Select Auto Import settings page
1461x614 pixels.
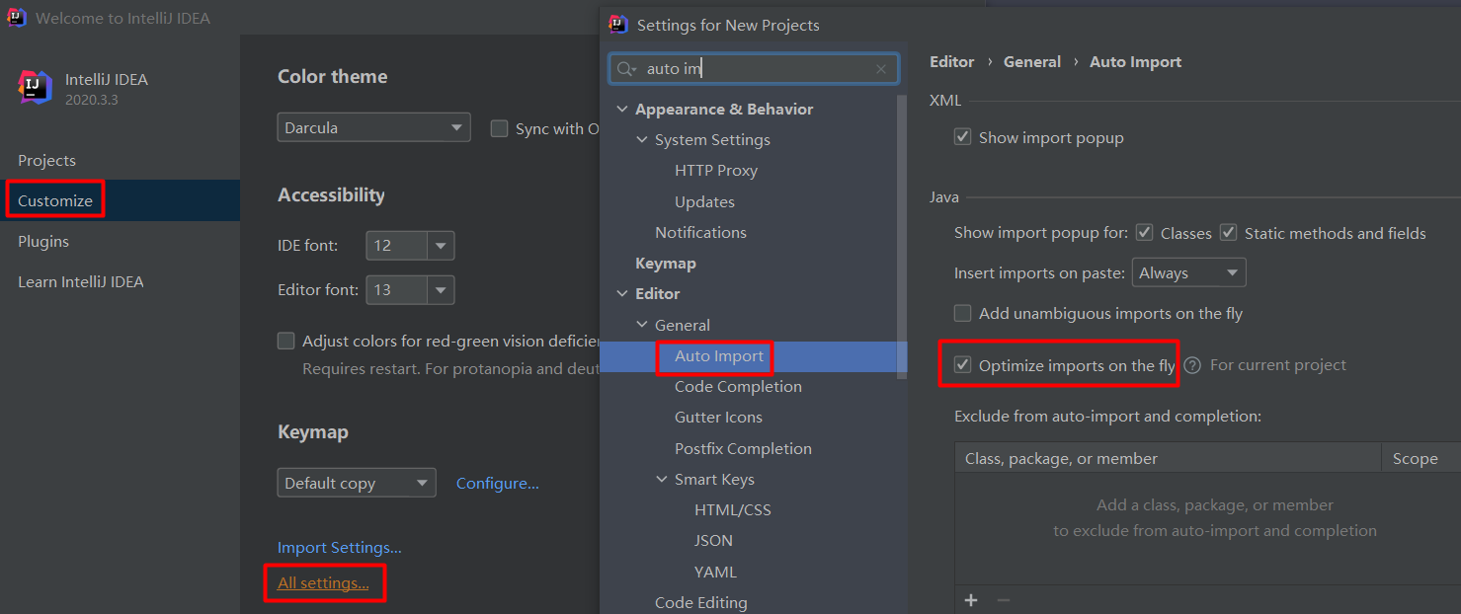(719, 355)
